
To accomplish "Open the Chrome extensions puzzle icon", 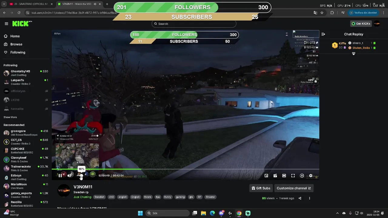I will tap(332, 13).
